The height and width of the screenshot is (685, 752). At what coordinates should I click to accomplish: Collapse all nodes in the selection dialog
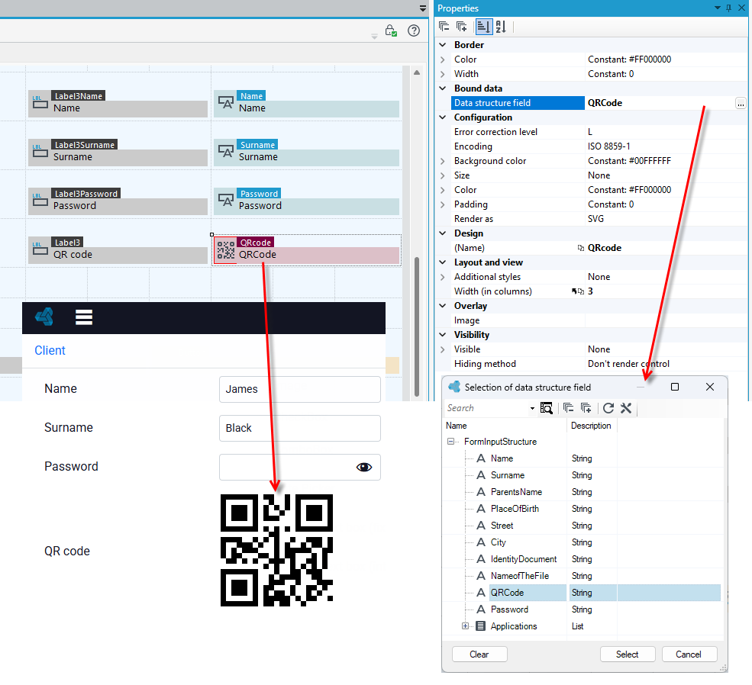pyautogui.click(x=568, y=408)
